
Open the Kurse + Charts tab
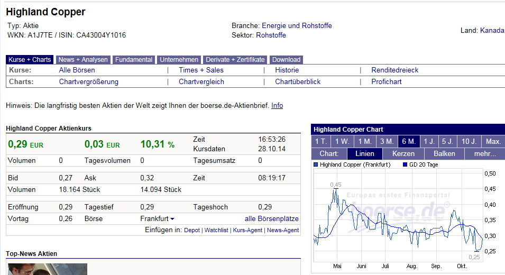(30, 60)
